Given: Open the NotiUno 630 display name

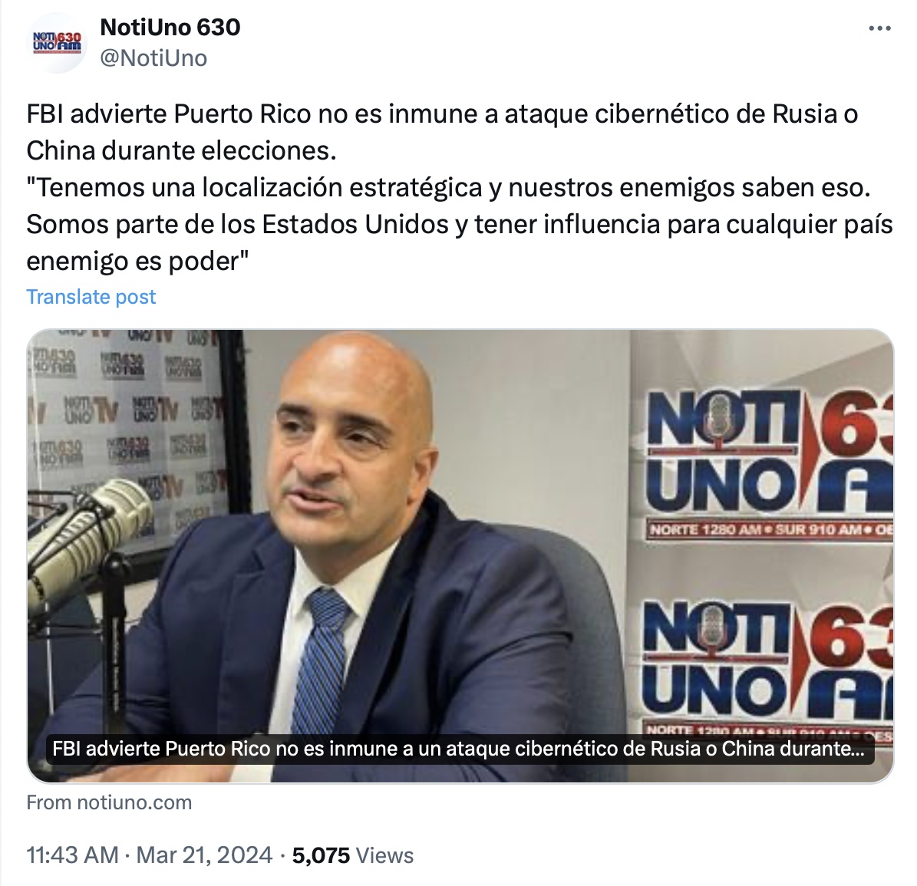Looking at the screenshot, I should click(170, 27).
